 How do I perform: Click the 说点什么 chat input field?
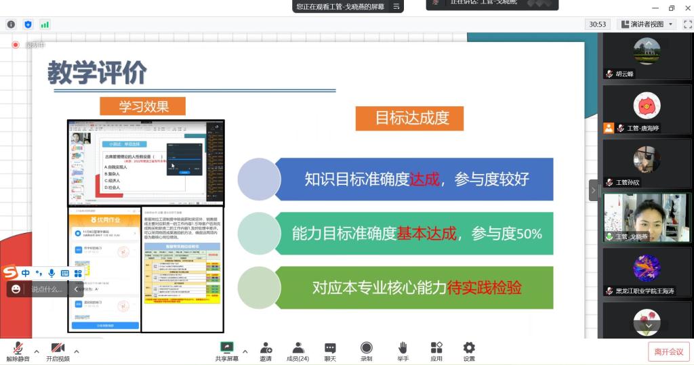tap(47, 289)
